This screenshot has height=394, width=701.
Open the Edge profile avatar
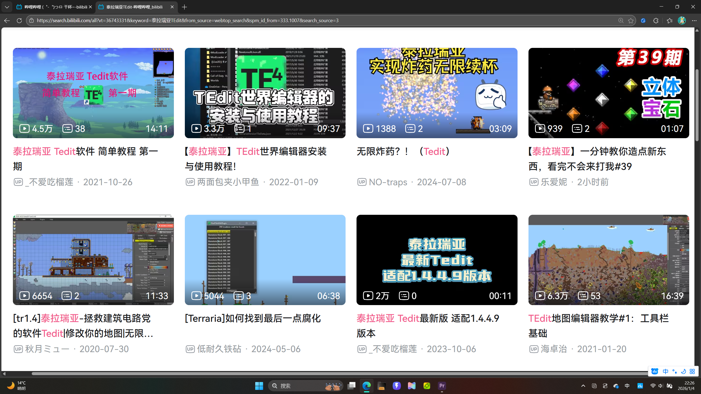[x=682, y=21]
